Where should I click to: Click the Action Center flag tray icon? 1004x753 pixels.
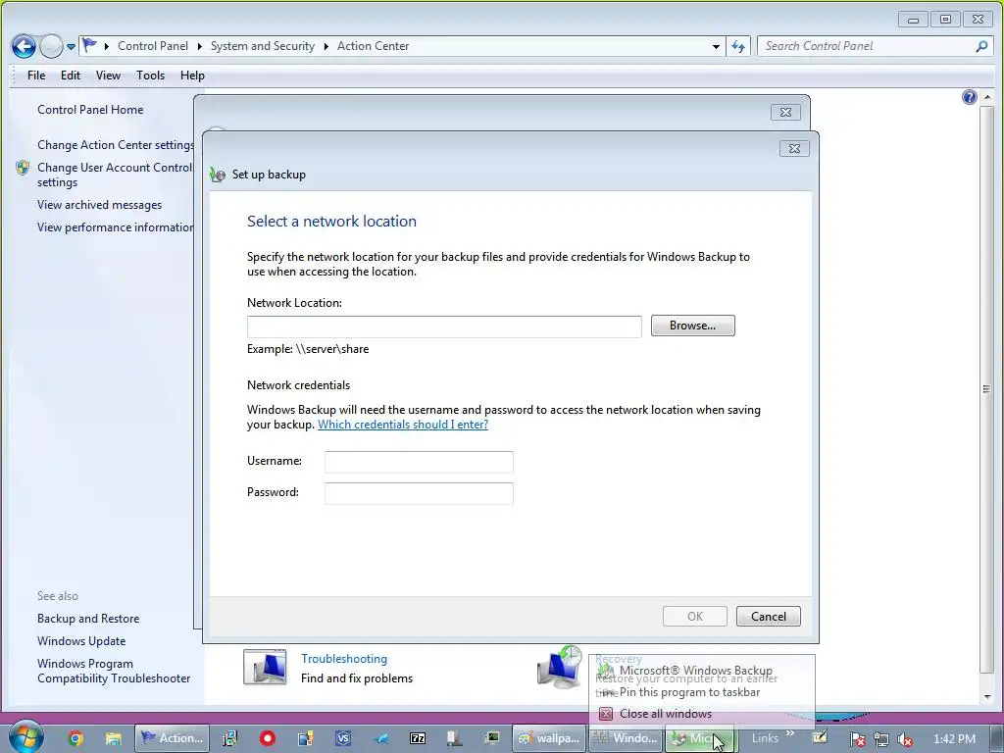tap(857, 739)
